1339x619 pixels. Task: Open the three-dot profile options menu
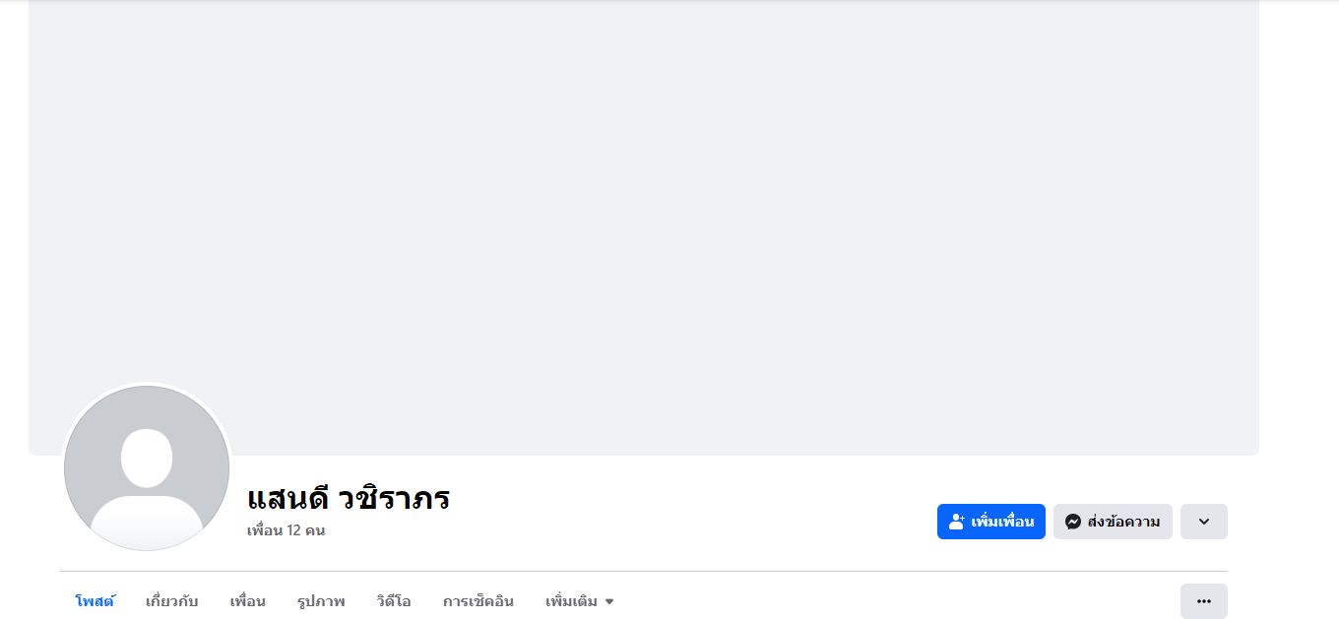[x=1203, y=601]
